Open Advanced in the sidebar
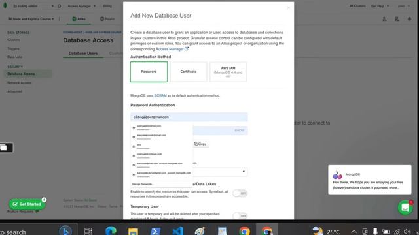 (14, 91)
